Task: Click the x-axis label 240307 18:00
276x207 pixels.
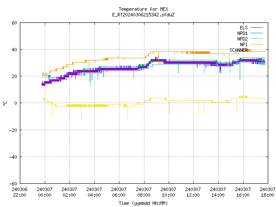Action: click(267, 192)
